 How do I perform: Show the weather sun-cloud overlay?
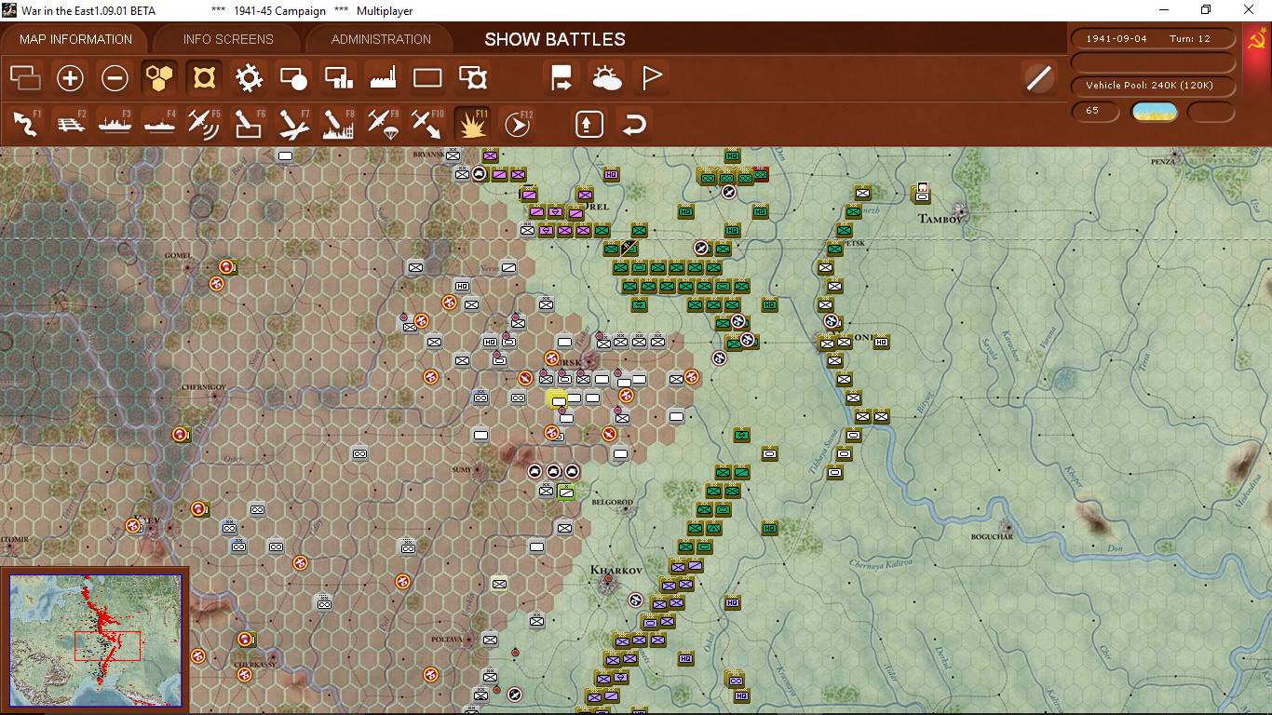[x=606, y=77]
